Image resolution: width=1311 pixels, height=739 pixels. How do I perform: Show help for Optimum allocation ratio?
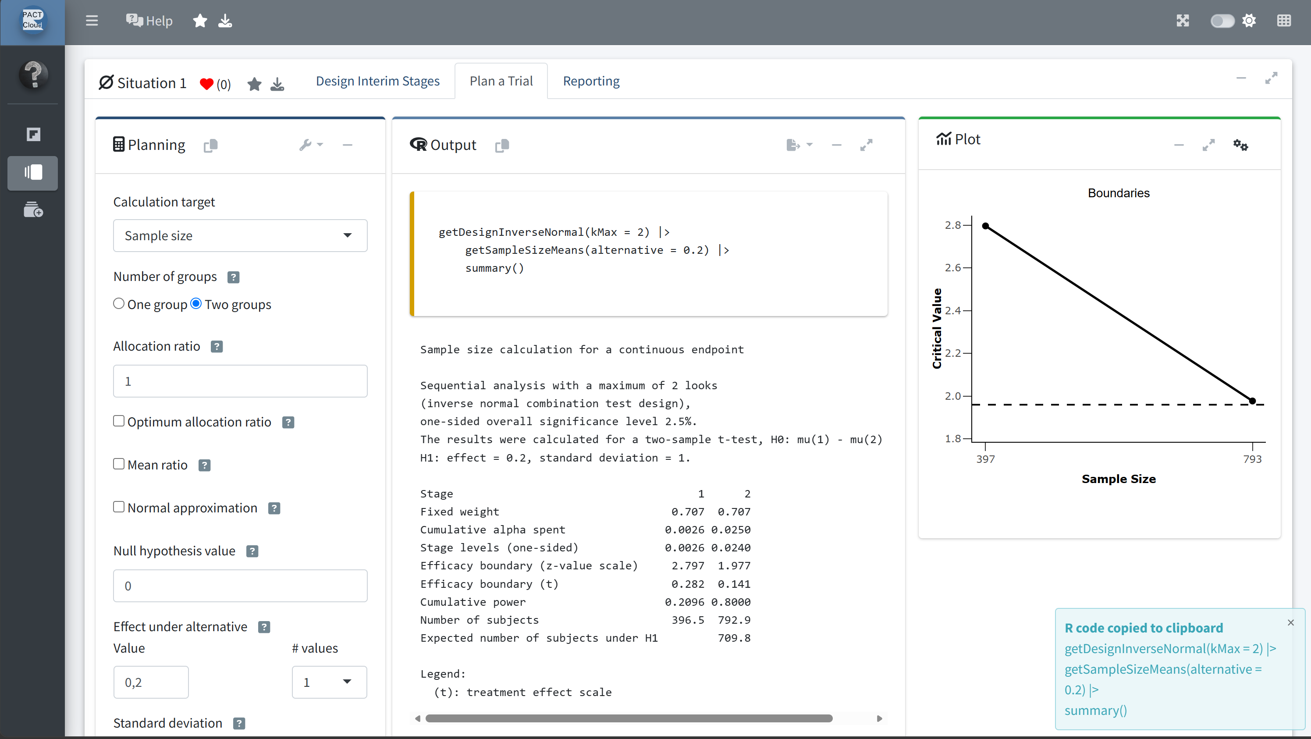(x=288, y=423)
